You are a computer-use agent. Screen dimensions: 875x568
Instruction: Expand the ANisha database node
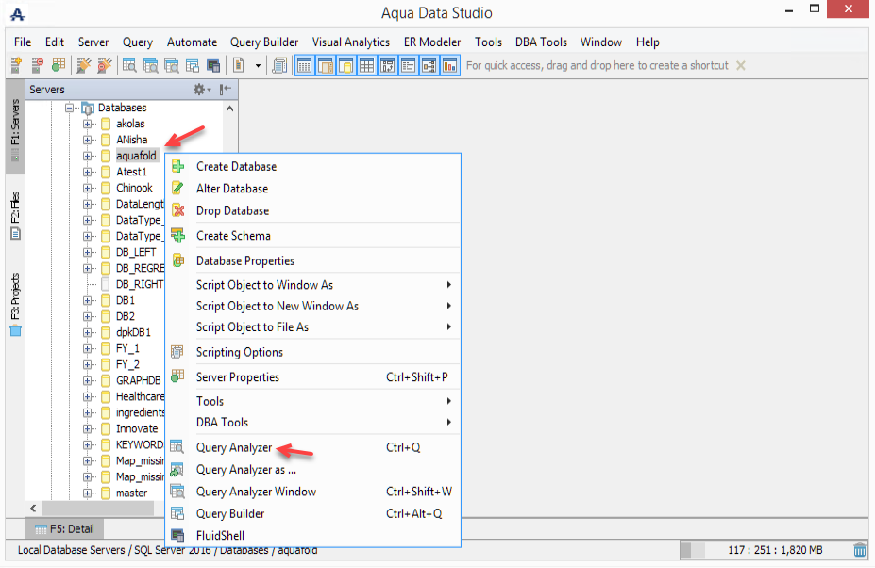(x=87, y=140)
